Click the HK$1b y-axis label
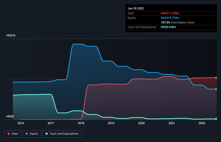The width and height of the screenshot is (221, 142). 11,35
